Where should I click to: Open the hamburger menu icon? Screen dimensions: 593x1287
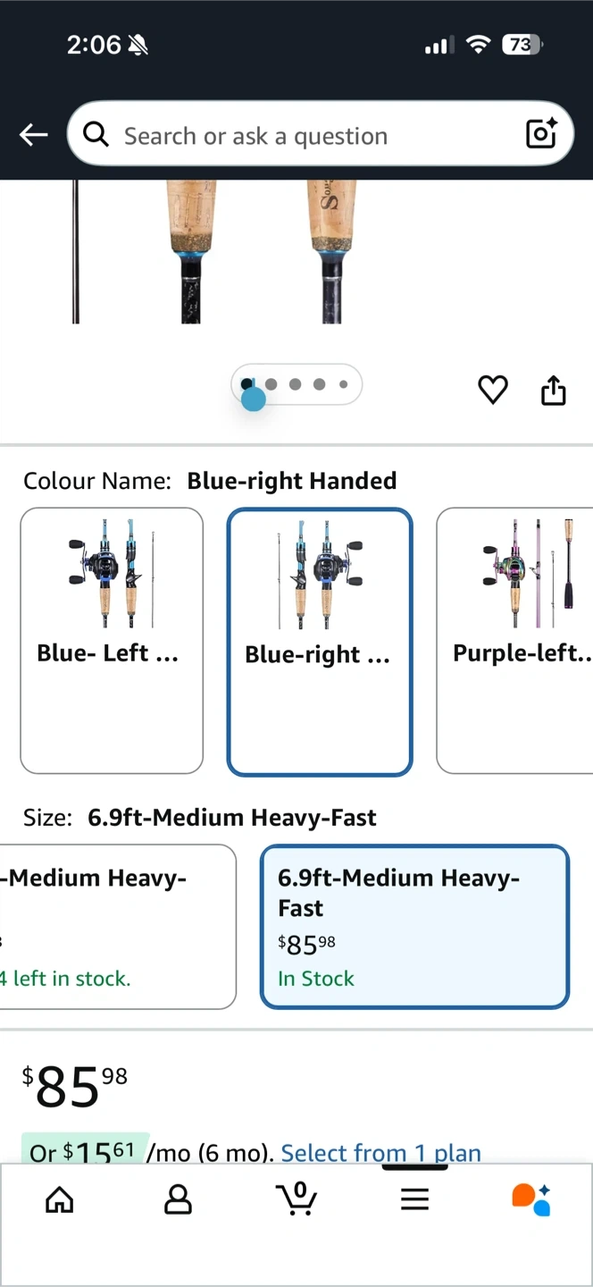coord(414,1199)
